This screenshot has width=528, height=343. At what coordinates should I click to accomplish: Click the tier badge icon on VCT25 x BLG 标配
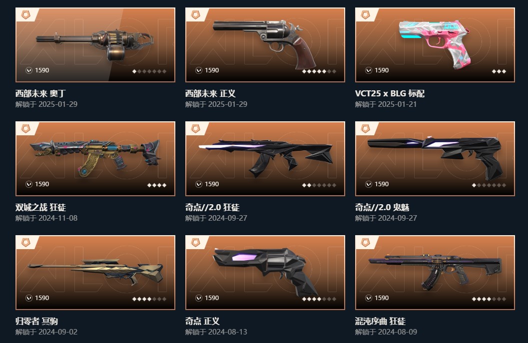[x=365, y=15]
